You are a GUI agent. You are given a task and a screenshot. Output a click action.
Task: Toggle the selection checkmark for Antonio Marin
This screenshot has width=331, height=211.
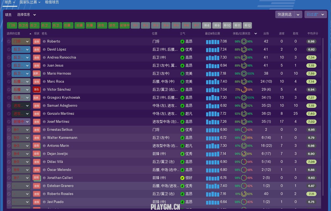click(x=9, y=146)
